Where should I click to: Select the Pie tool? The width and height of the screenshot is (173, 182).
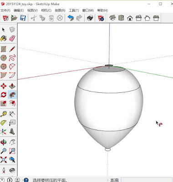click(x=4, y=75)
